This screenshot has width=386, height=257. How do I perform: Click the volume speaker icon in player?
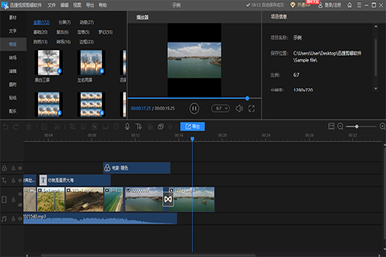pyautogui.click(x=239, y=109)
